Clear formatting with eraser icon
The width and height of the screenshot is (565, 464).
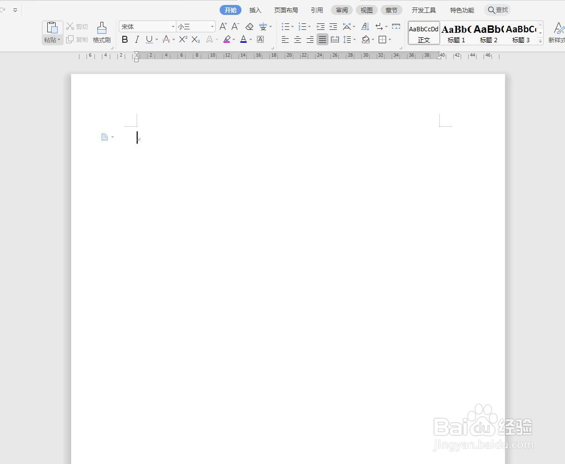[249, 26]
